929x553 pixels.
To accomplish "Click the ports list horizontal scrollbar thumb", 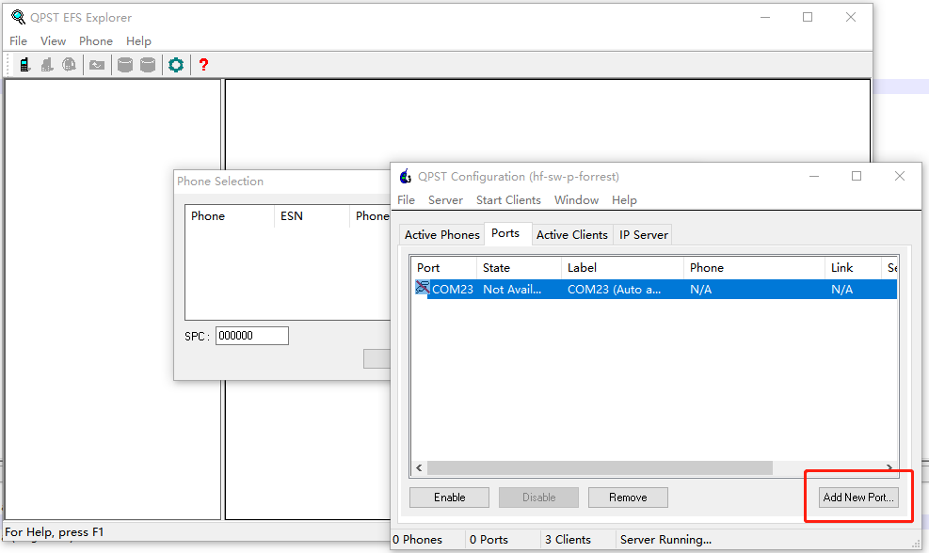I will pos(600,467).
